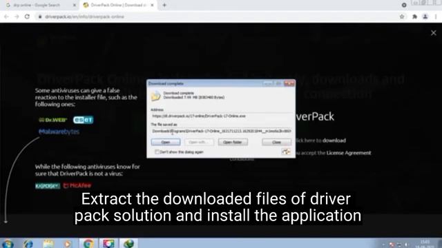This screenshot has width=442, height=248.
Task: Launch Internet Explorer from taskbar
Action: [x=28, y=243]
